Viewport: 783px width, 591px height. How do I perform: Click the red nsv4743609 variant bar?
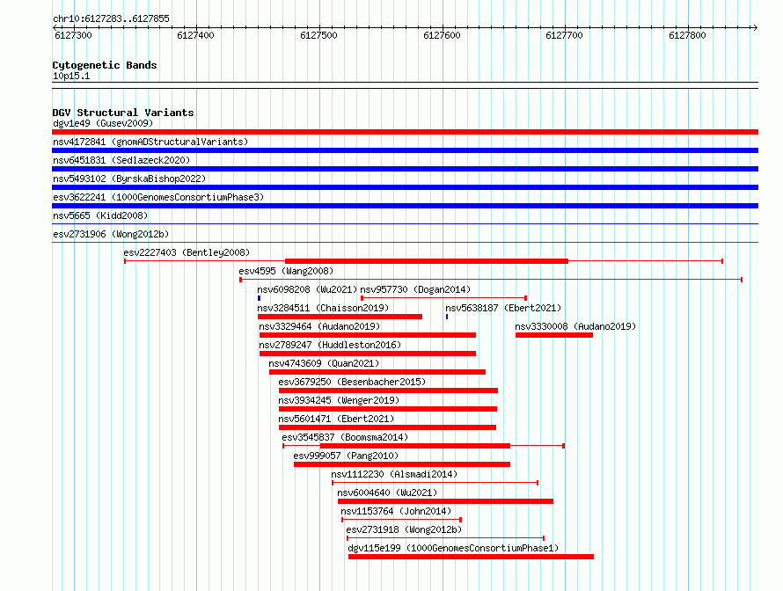(x=377, y=372)
